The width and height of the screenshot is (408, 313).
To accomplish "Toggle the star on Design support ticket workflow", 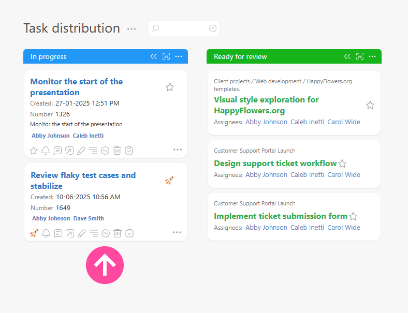I will click(x=342, y=163).
